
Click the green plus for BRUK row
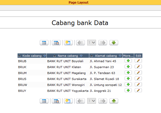128,67
